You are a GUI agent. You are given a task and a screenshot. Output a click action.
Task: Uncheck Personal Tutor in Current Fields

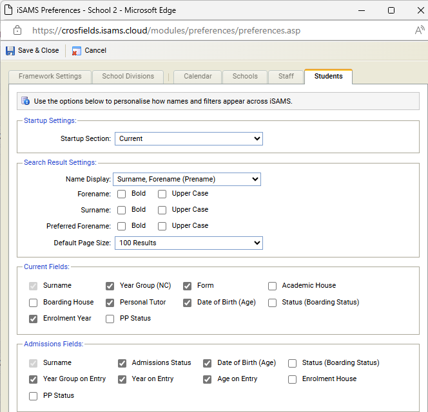point(110,303)
